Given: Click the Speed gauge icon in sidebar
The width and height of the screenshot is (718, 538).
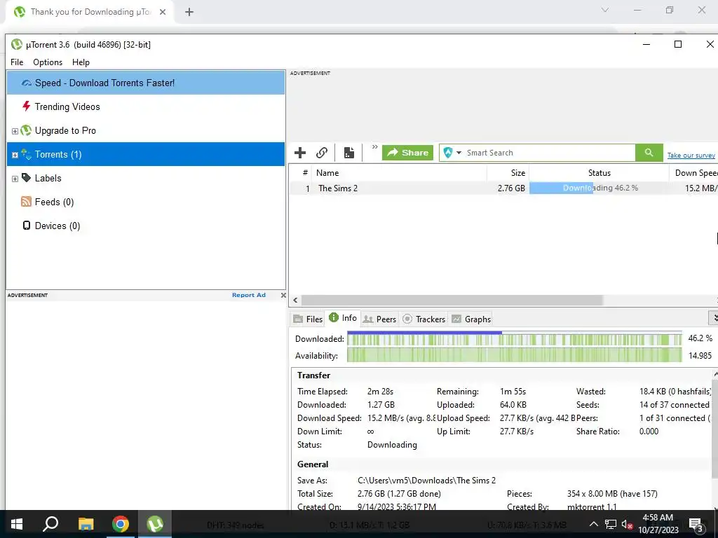Looking at the screenshot, I should coord(27,83).
